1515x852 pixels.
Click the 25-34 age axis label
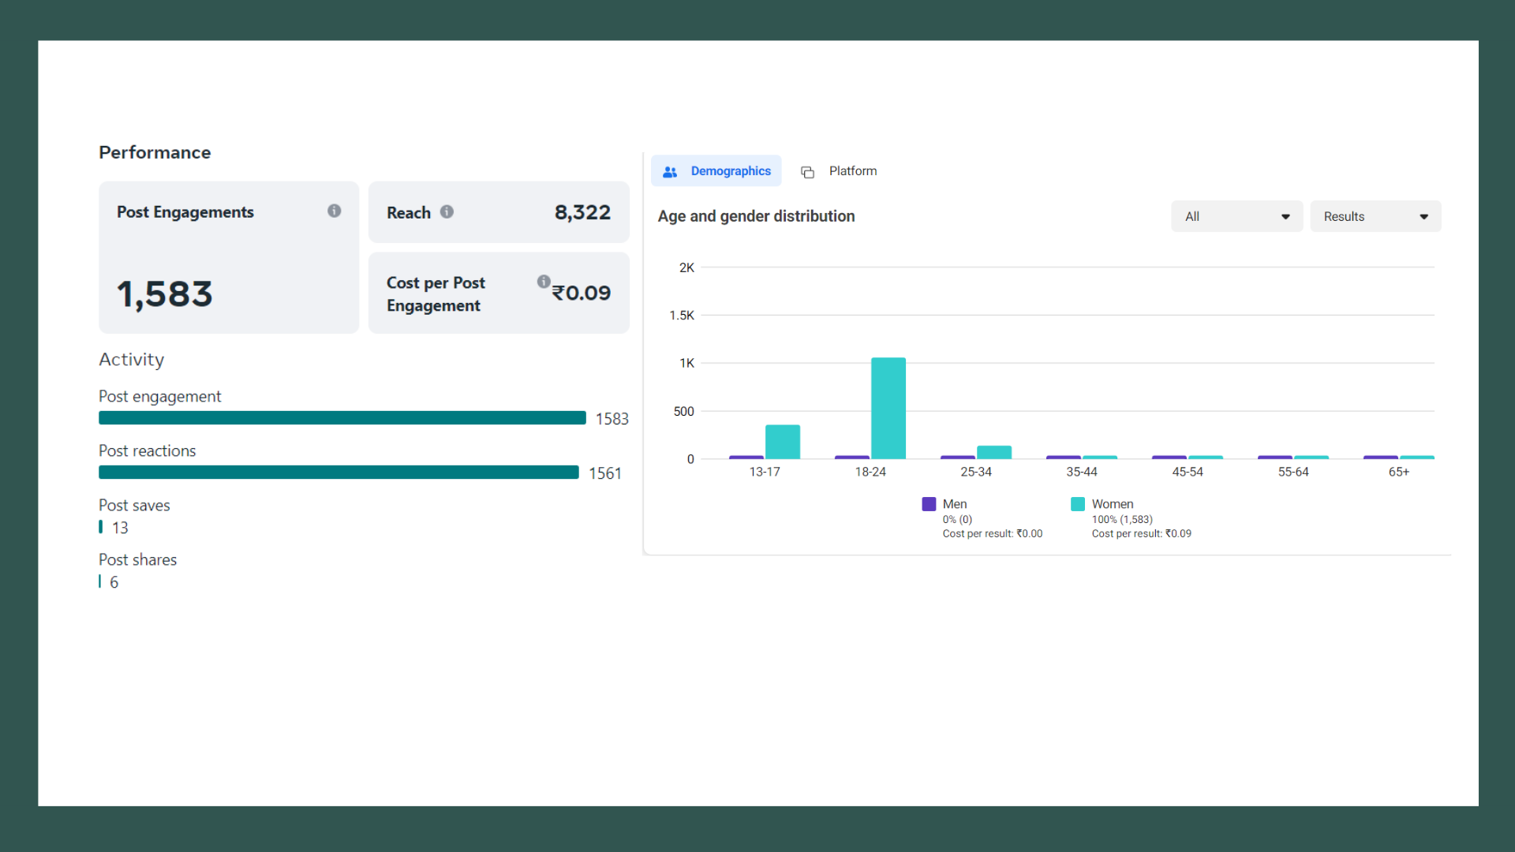[x=976, y=472]
